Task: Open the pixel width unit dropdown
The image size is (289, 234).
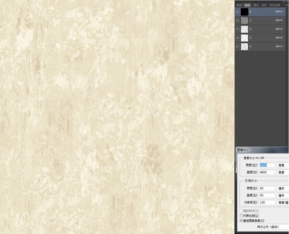Action: (x=283, y=165)
